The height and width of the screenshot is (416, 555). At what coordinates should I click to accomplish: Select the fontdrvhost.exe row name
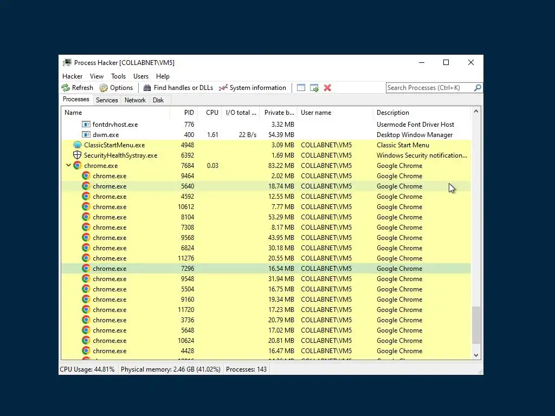click(x=115, y=125)
